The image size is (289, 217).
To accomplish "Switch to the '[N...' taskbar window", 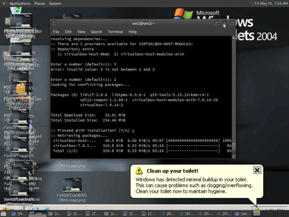I will 18,214.
